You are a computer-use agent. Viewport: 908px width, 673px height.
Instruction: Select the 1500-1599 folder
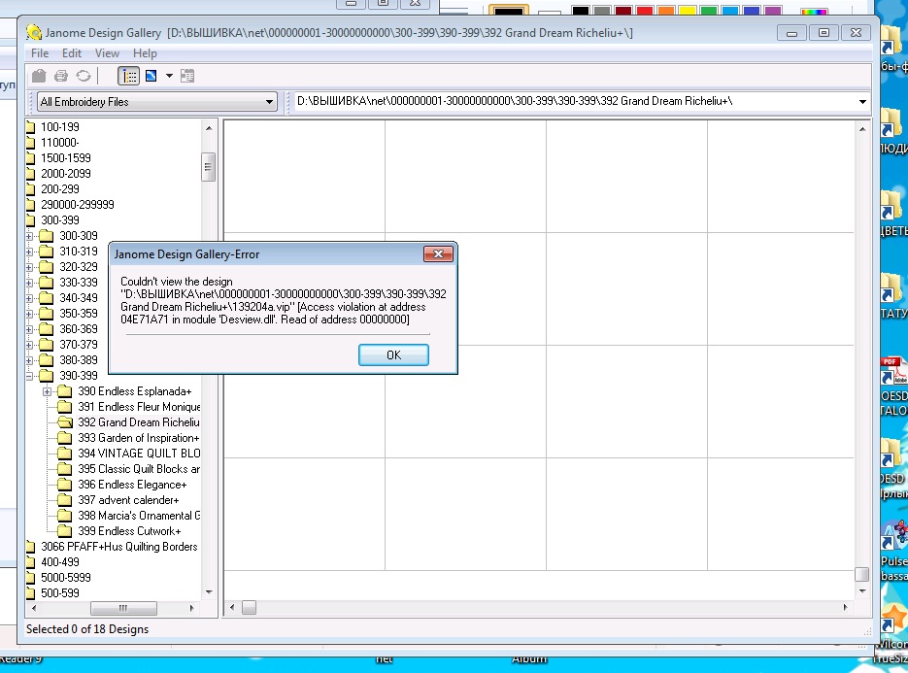(x=65, y=158)
